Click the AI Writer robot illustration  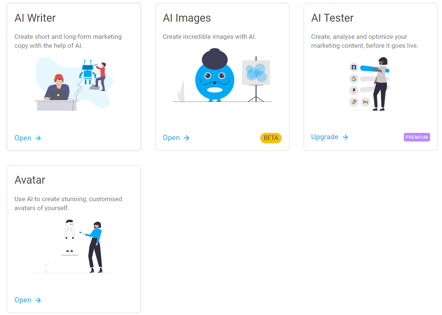[88, 73]
